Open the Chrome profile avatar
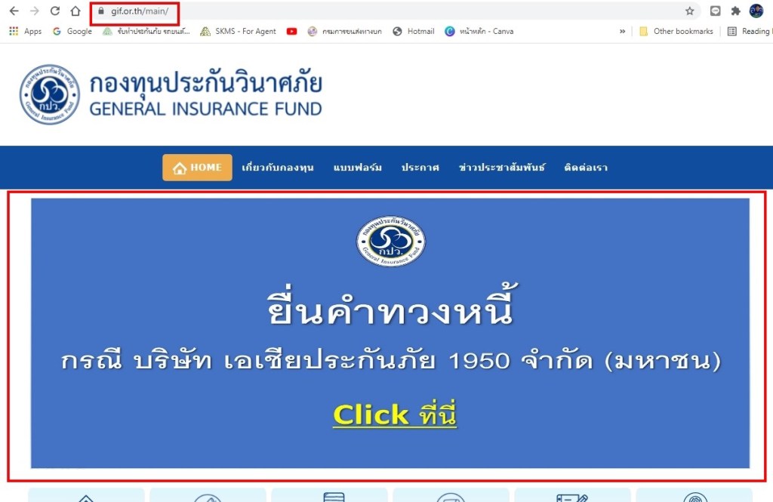The height and width of the screenshot is (502, 773). (756, 11)
